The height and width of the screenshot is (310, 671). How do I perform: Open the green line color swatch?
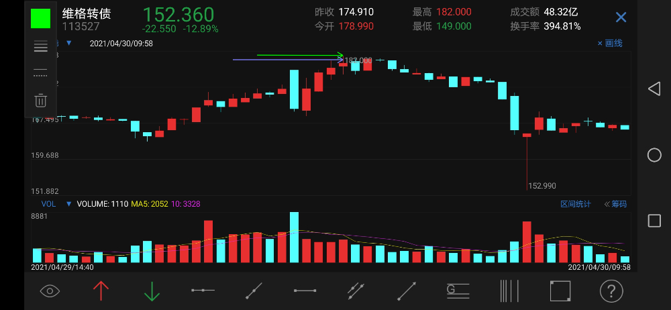coord(41,18)
